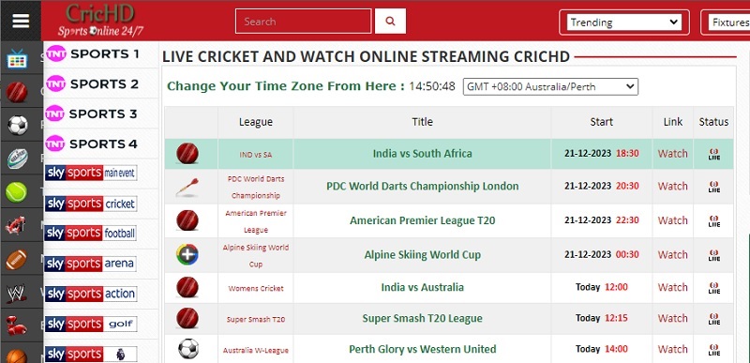Viewport: 750px width, 363px height.
Task: Watch PDC World Darts Championship London
Action: tap(672, 187)
